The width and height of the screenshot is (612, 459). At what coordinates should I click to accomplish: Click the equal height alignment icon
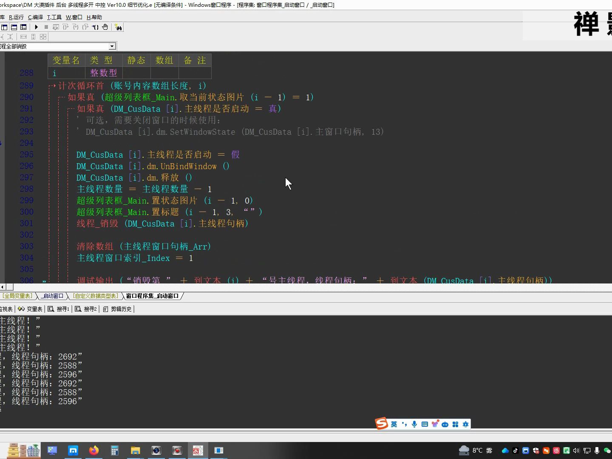point(33,37)
